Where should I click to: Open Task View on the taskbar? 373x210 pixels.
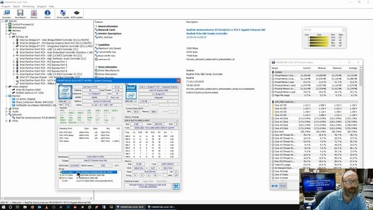[17, 207]
